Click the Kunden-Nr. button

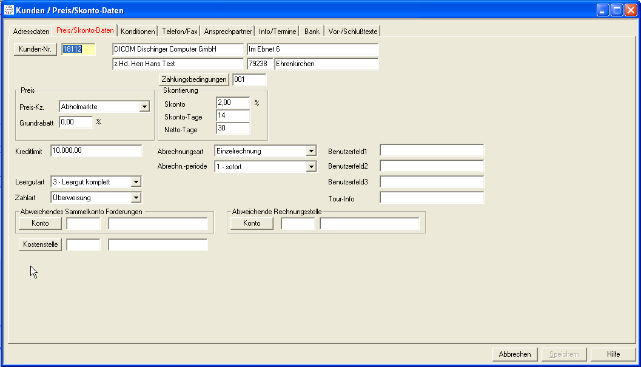pos(35,49)
